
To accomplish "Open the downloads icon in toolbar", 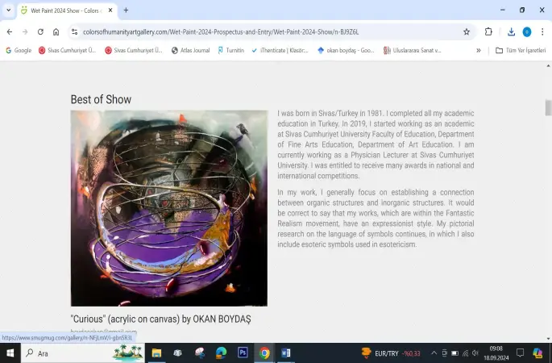I will (511, 31).
